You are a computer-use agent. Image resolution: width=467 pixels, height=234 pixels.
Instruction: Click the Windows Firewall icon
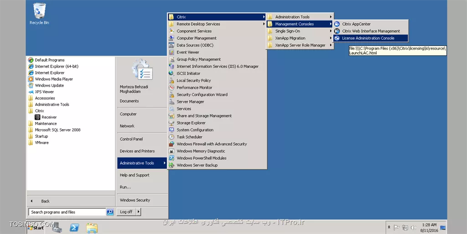171,144
